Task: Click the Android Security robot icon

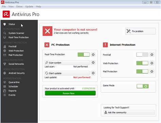Action: click(x=5, y=73)
